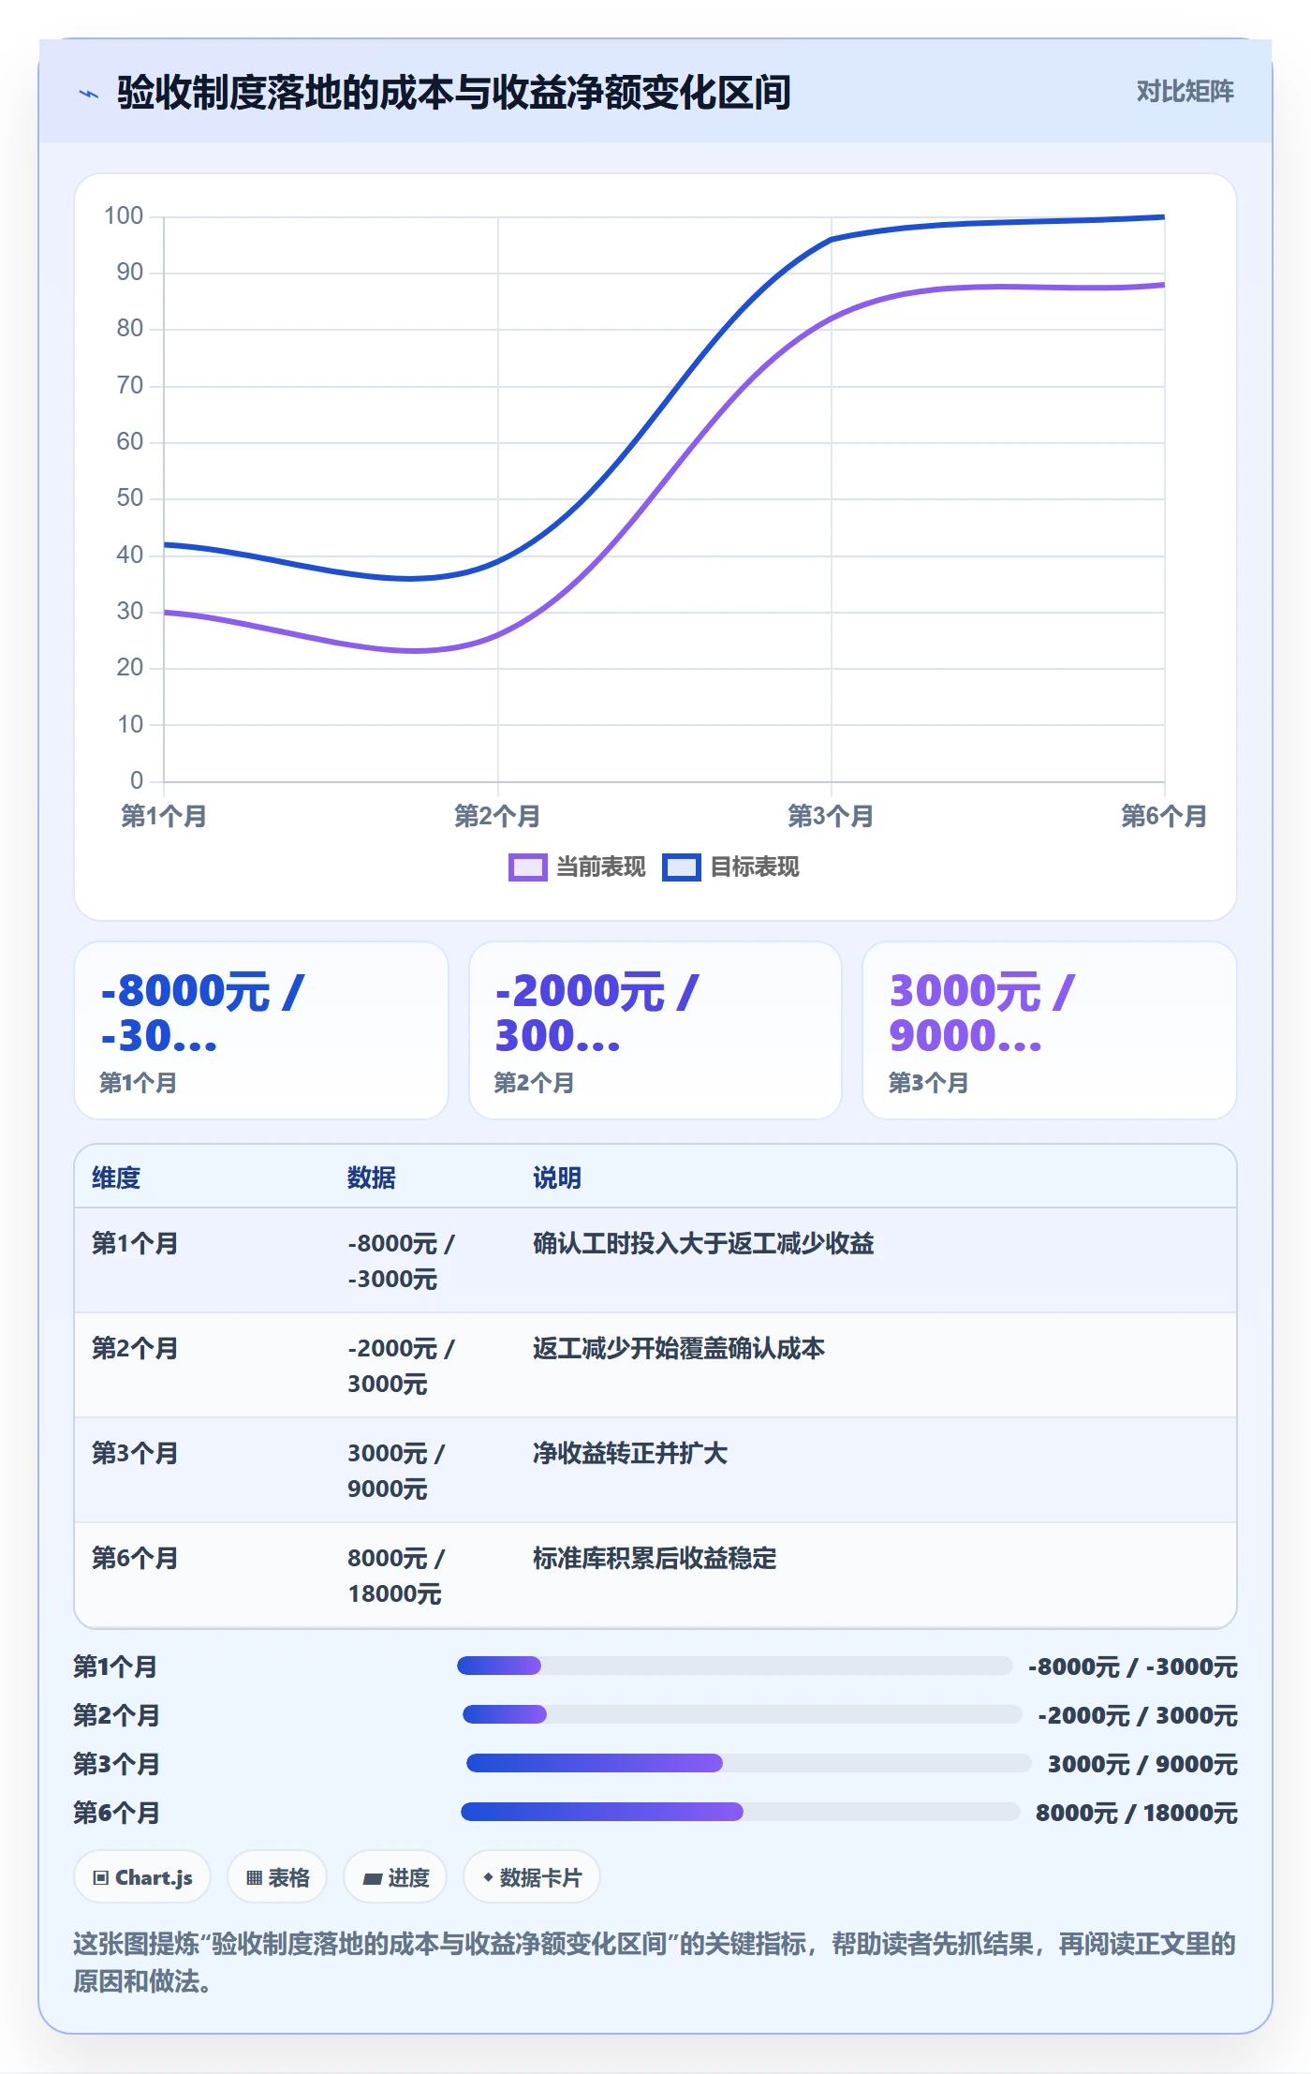Click the 对比矩阵 label
This screenshot has height=2074, width=1311.
(x=1185, y=92)
